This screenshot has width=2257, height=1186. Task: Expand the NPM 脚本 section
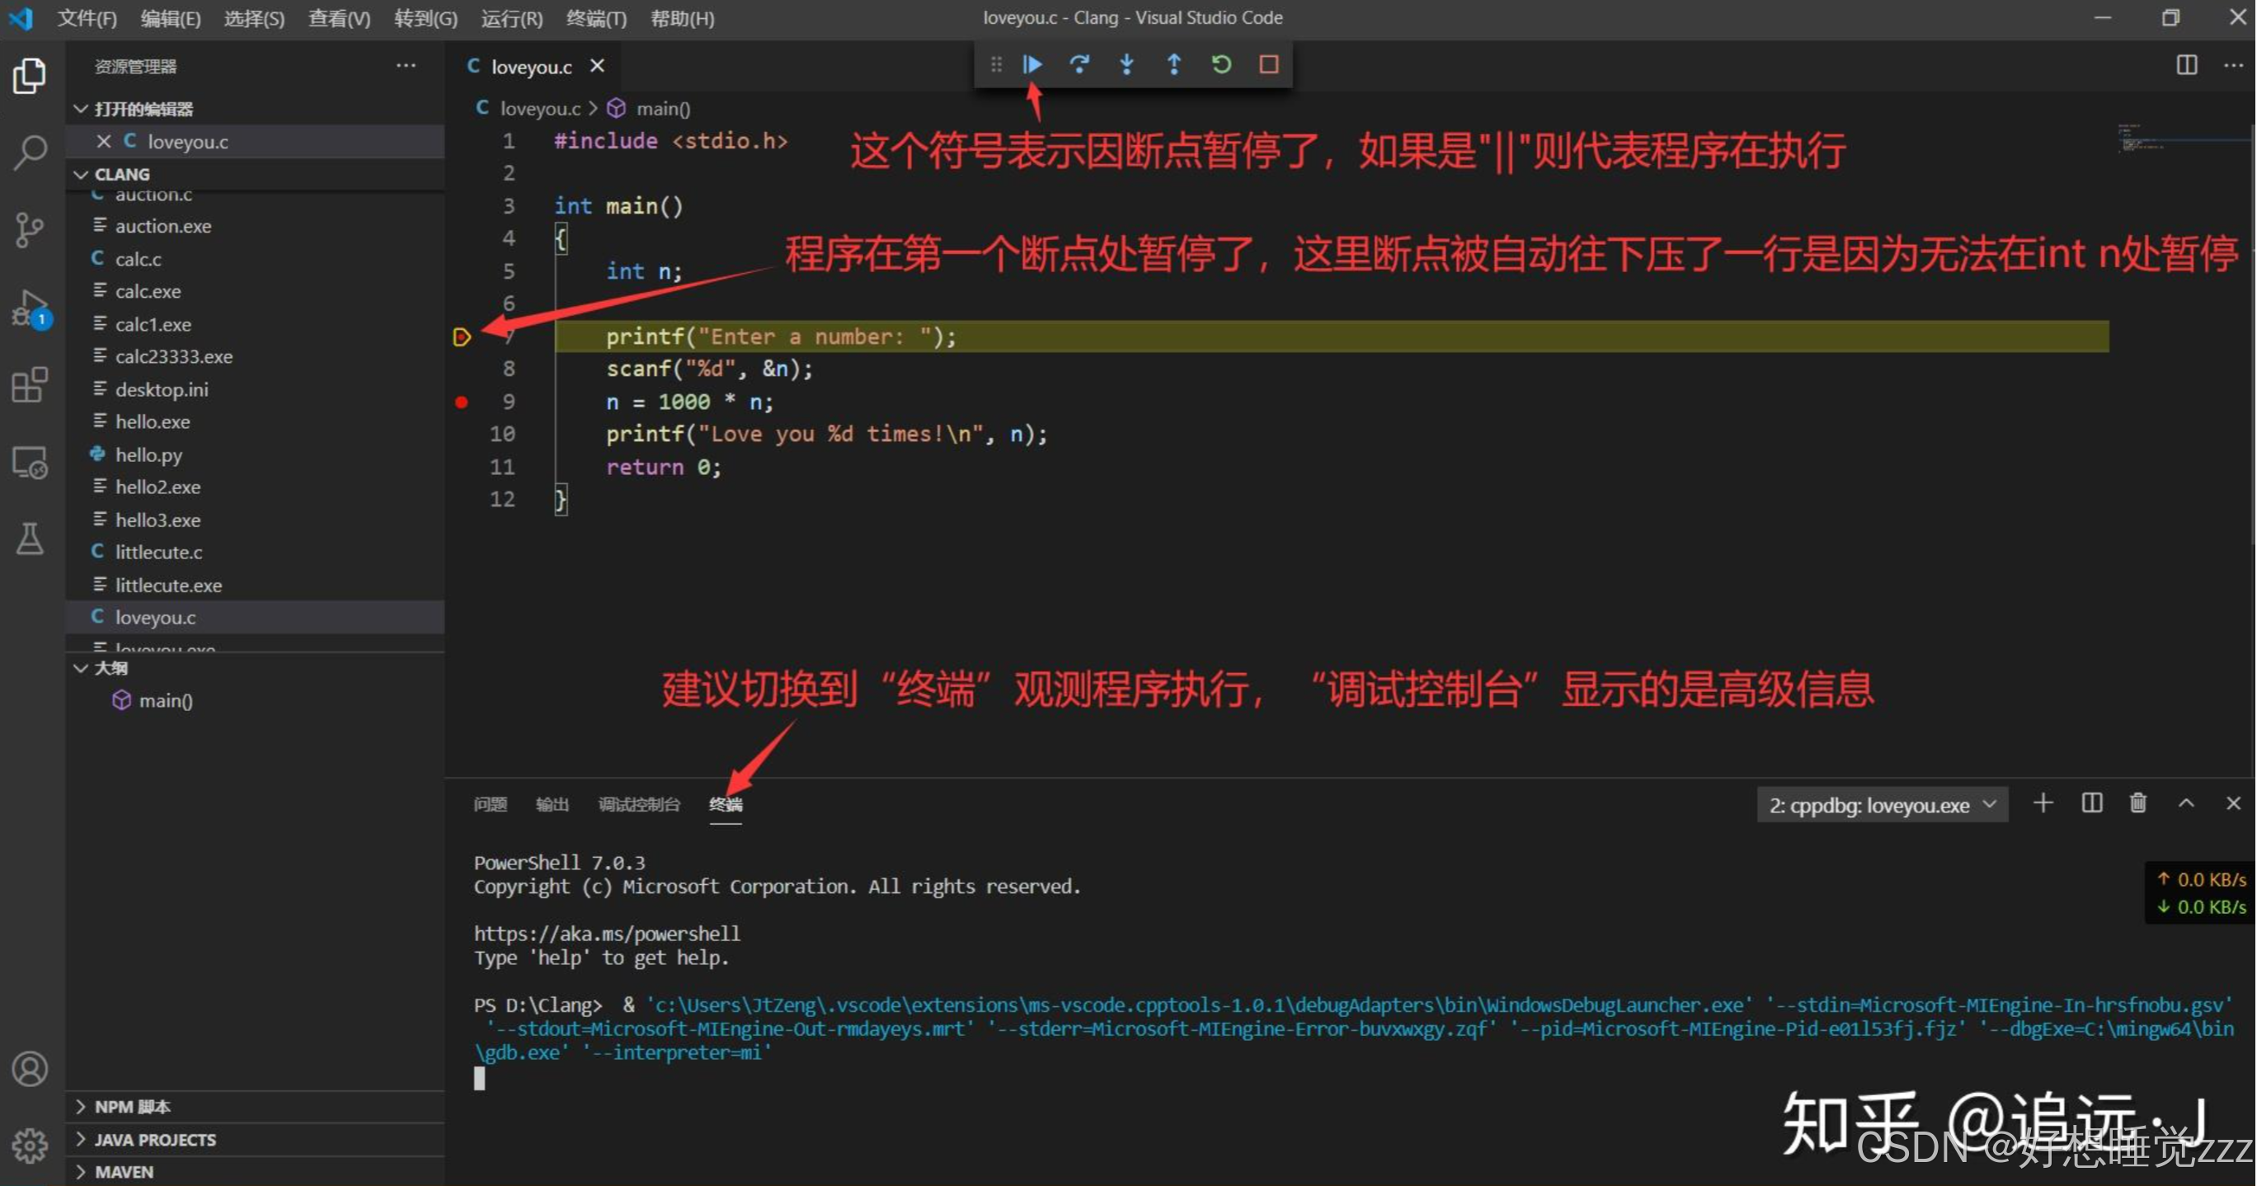(131, 1106)
